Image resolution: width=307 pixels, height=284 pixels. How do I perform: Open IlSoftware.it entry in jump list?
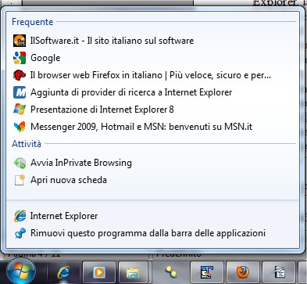pos(153,41)
